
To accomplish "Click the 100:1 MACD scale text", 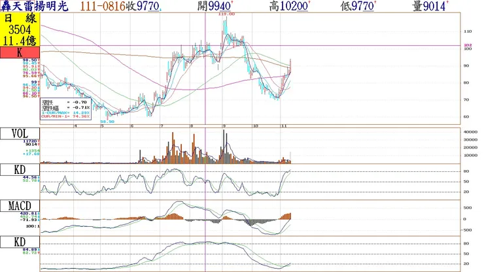I will pos(33,226).
